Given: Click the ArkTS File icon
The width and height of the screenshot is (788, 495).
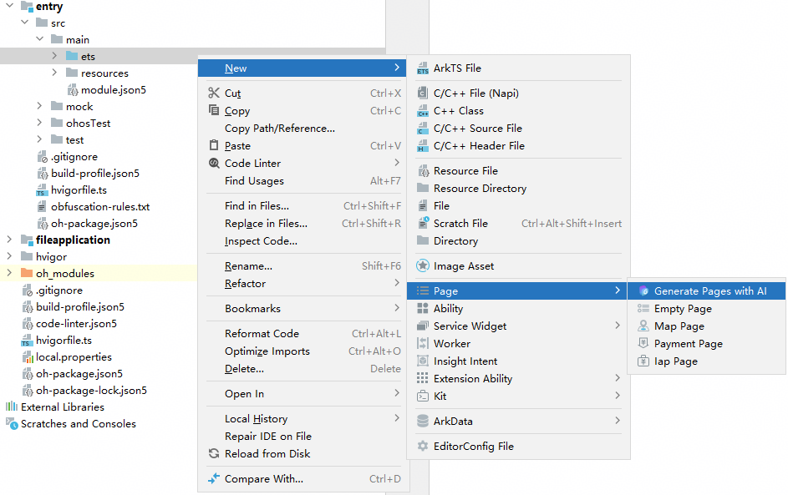Looking at the screenshot, I should point(423,68).
